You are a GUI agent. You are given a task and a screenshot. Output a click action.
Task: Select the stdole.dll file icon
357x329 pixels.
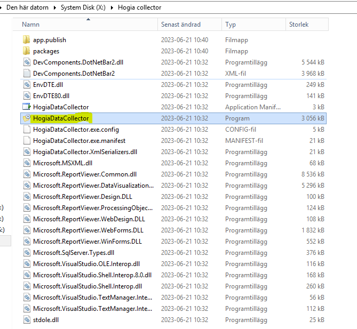[x=27, y=320]
